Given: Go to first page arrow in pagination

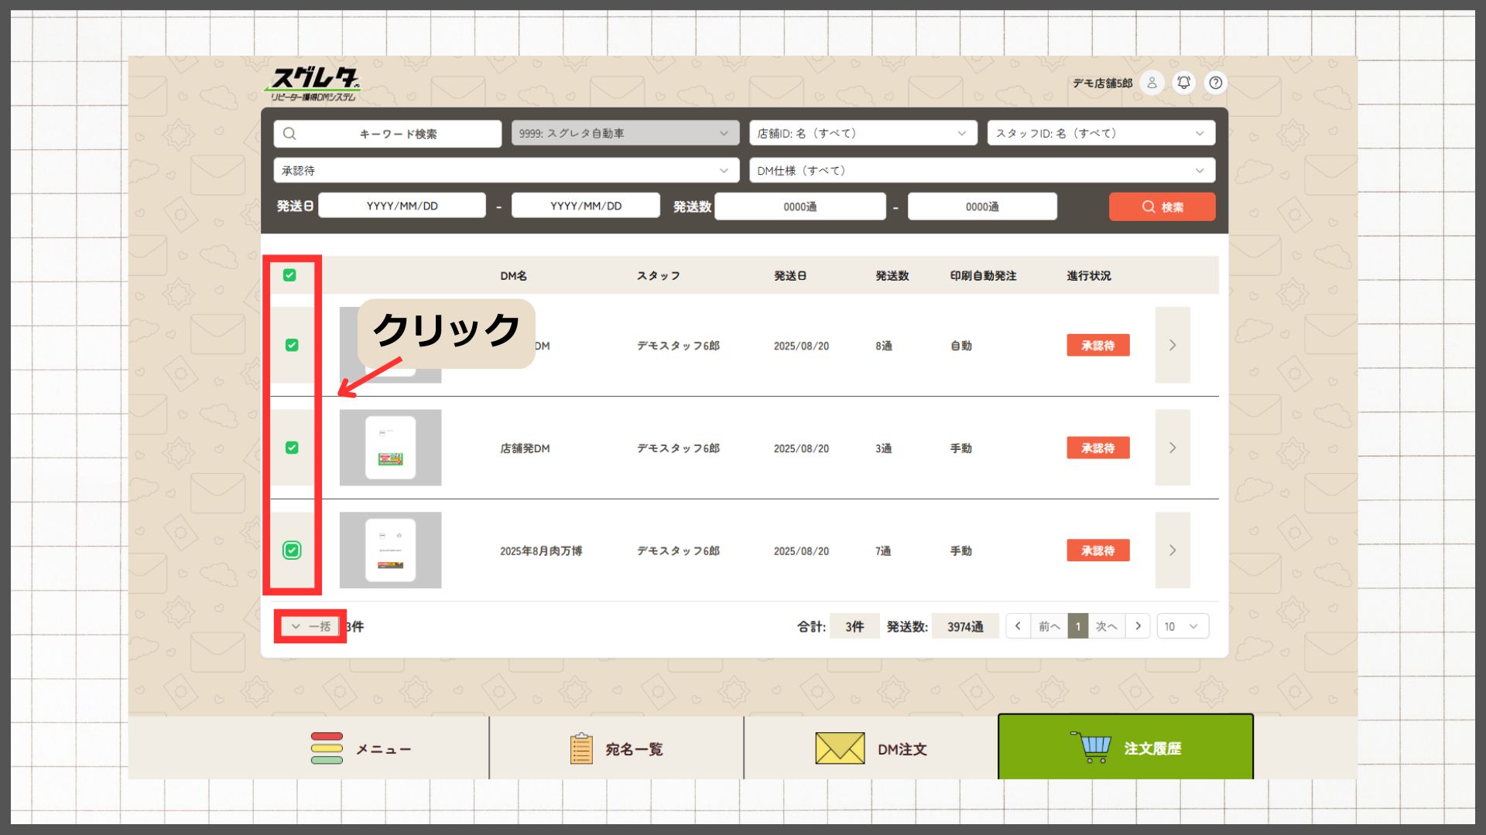Looking at the screenshot, I should point(1018,626).
